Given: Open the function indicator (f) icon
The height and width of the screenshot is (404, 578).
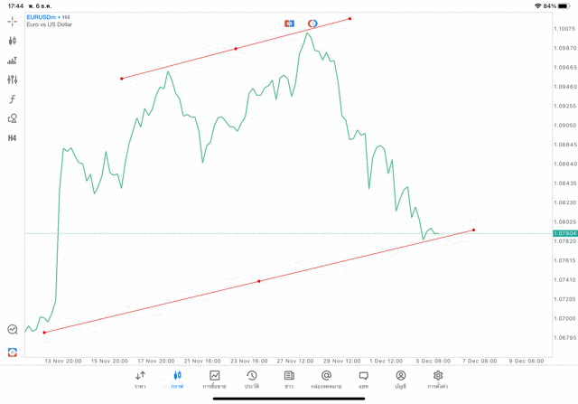Looking at the screenshot, I should click(13, 99).
